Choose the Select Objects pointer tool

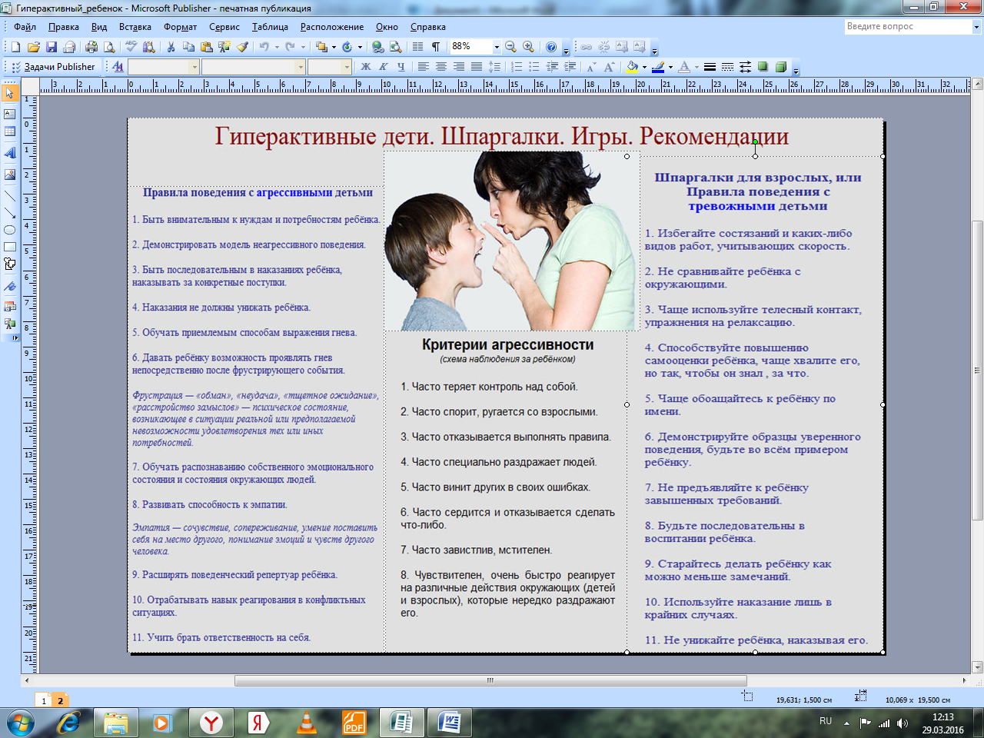[x=10, y=93]
